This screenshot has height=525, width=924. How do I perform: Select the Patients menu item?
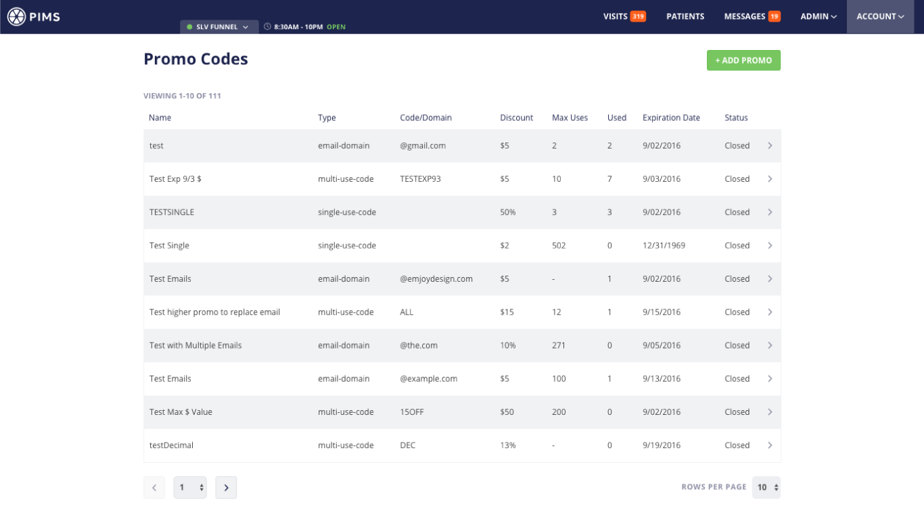(x=685, y=16)
